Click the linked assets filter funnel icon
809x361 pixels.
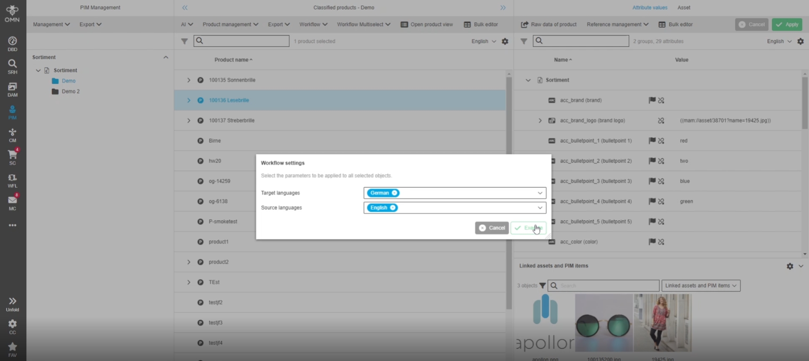pyautogui.click(x=542, y=285)
